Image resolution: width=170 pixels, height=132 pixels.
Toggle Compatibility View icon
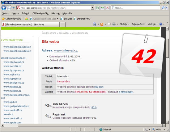click(x=97, y=8)
